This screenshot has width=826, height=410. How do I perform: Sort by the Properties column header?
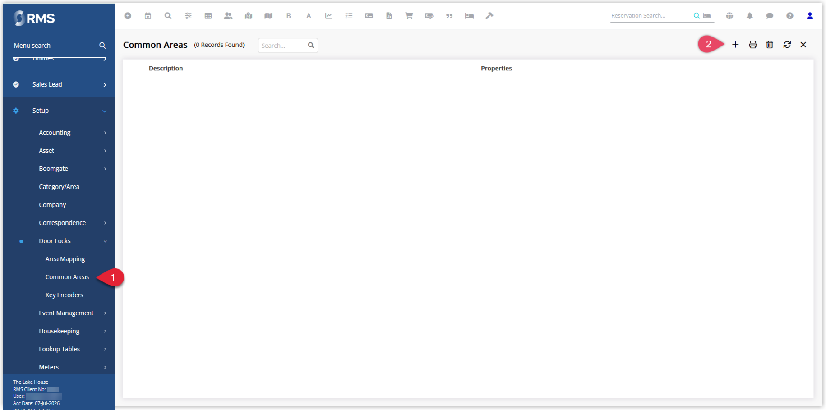pos(496,68)
